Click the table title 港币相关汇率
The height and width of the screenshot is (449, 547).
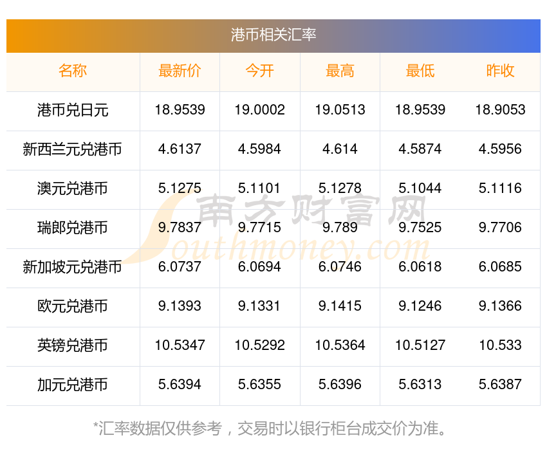pyautogui.click(x=273, y=35)
